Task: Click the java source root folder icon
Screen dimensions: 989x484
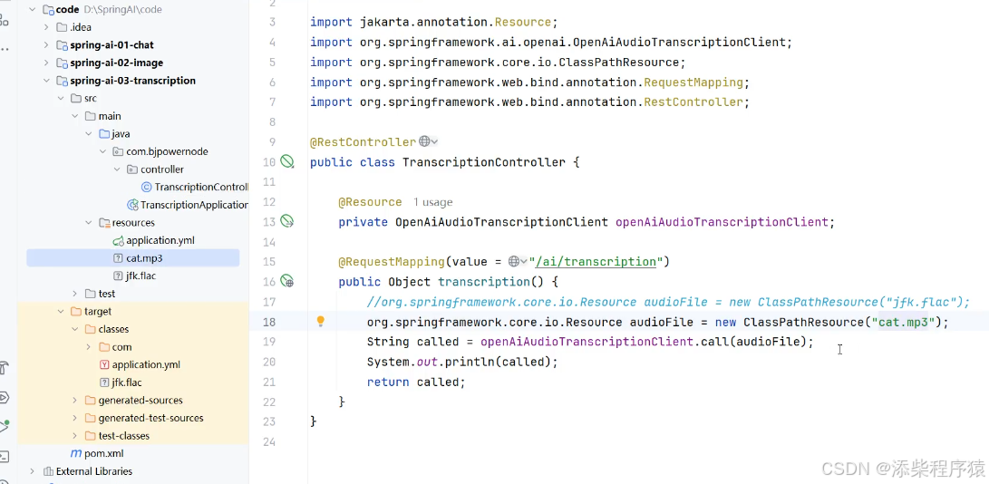Action: click(x=104, y=134)
